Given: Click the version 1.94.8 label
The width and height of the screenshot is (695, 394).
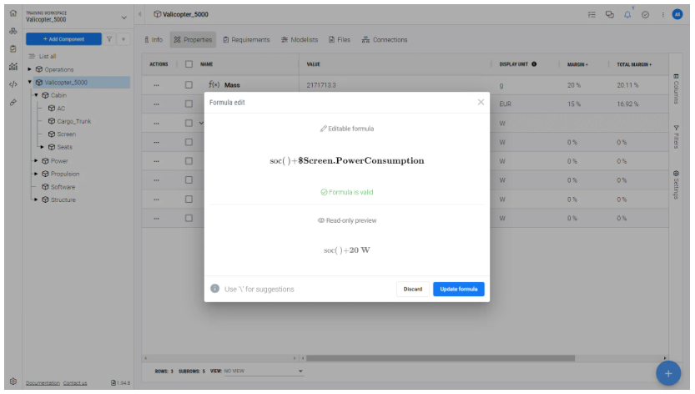Looking at the screenshot, I should 120,383.
